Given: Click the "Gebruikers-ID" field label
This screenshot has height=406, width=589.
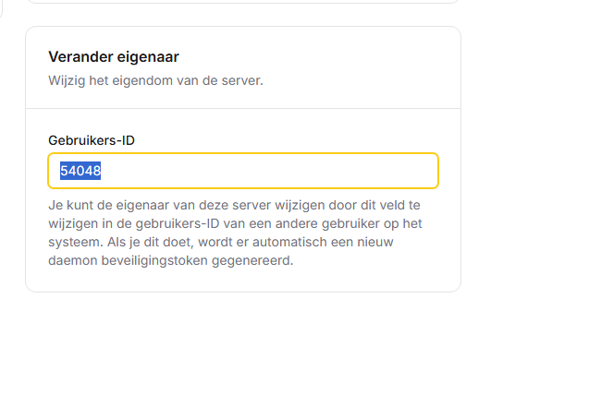Looking at the screenshot, I should point(92,139).
